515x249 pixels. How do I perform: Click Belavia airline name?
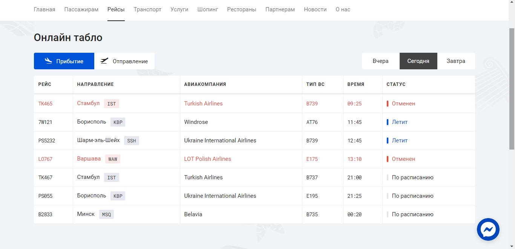click(193, 214)
